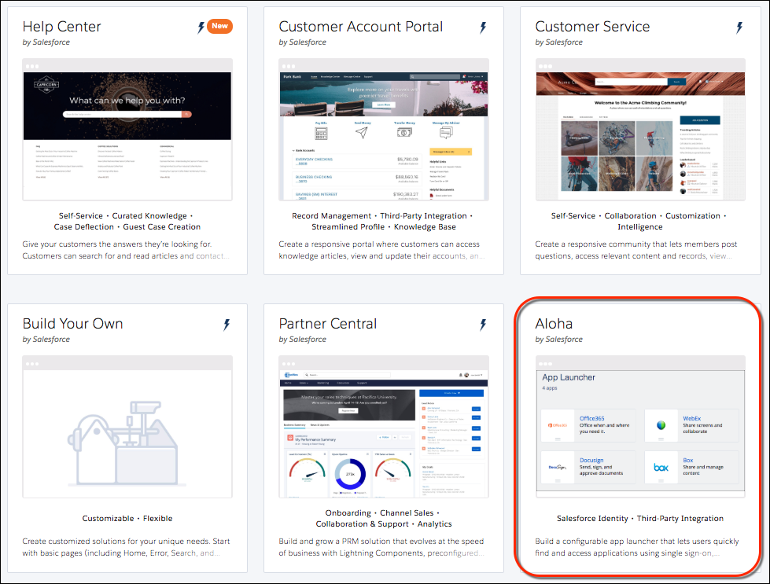
Task: Click the Box logo in Aloha preview
Action: pos(661,467)
